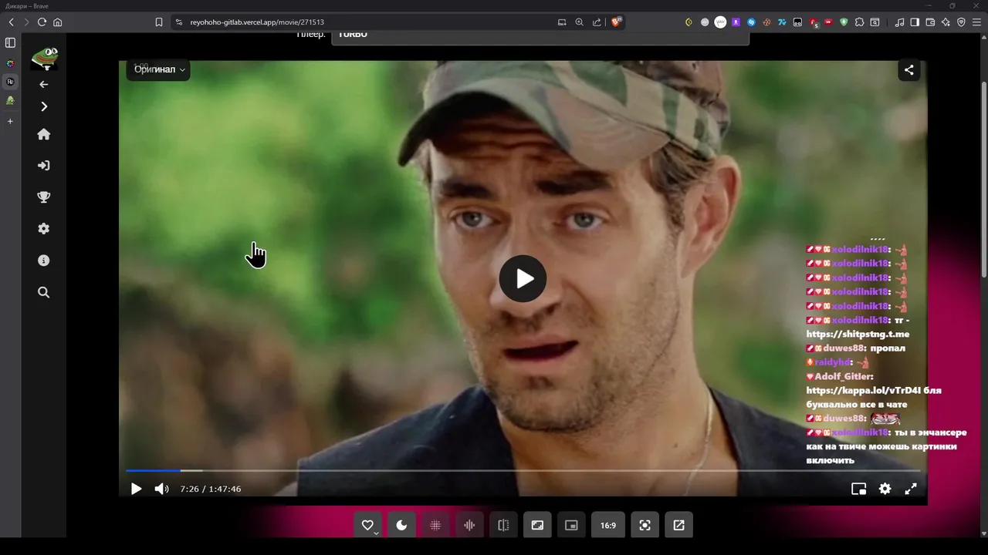Toggle the audio waveform button
The image size is (988, 555).
point(469,525)
